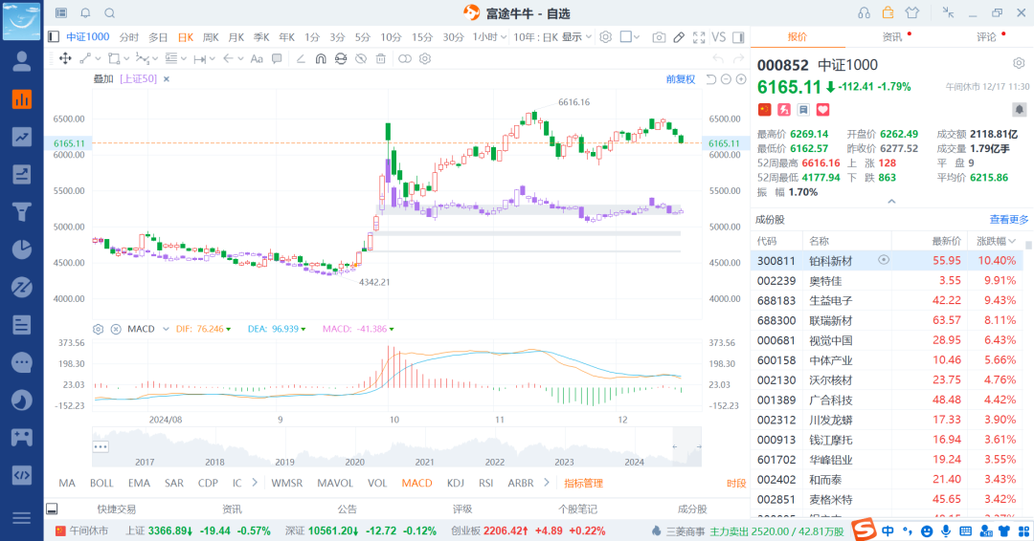
Task: Open chart settings gear in period bar
Action: tap(605, 37)
